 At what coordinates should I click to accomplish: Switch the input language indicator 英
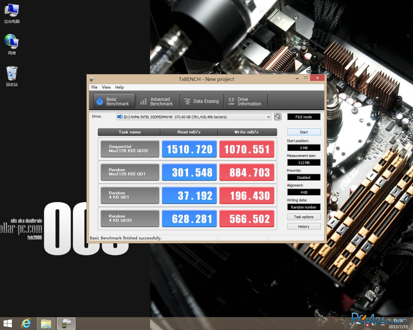(383, 324)
